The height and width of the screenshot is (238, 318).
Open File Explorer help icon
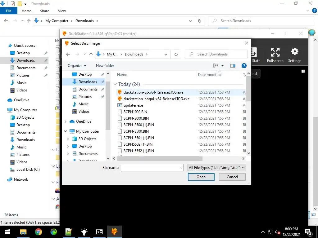[x=315, y=11]
